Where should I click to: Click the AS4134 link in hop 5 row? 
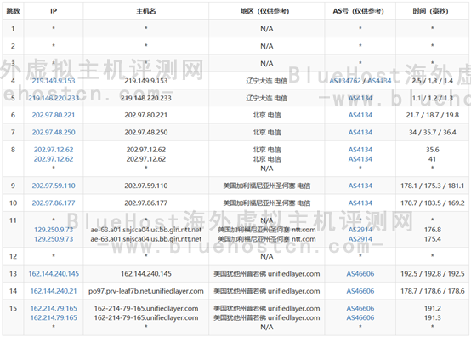tap(360, 98)
